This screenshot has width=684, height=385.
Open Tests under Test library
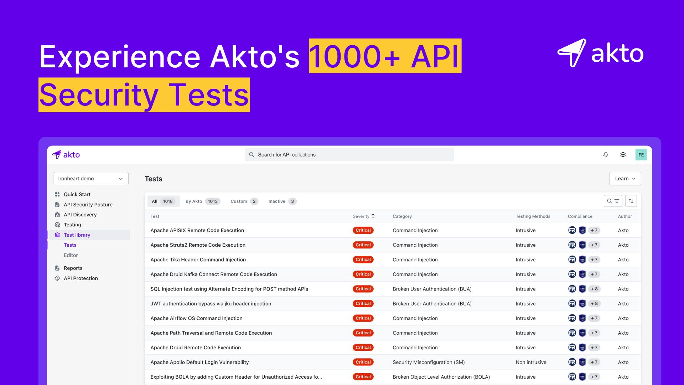[x=70, y=245]
